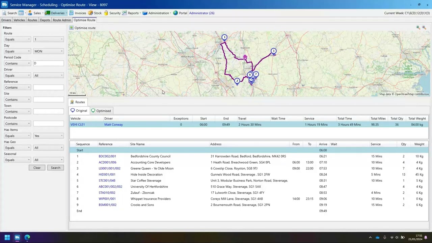Viewport: 432px width, 243px height.
Task: Zoom in the map with magnifier icon
Action: (418, 28)
